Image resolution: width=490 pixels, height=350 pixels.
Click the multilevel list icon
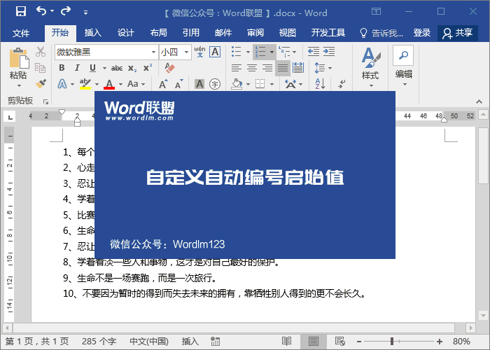click(284, 52)
